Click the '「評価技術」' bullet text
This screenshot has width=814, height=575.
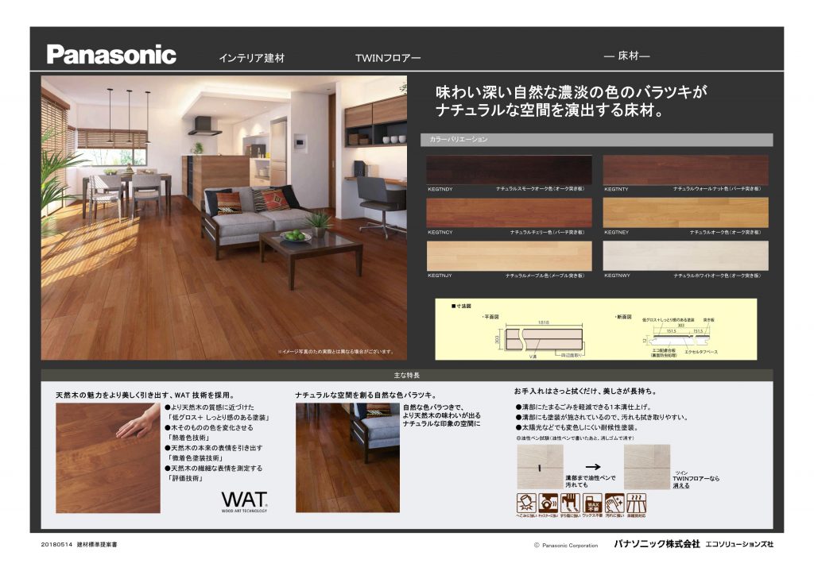point(184,478)
